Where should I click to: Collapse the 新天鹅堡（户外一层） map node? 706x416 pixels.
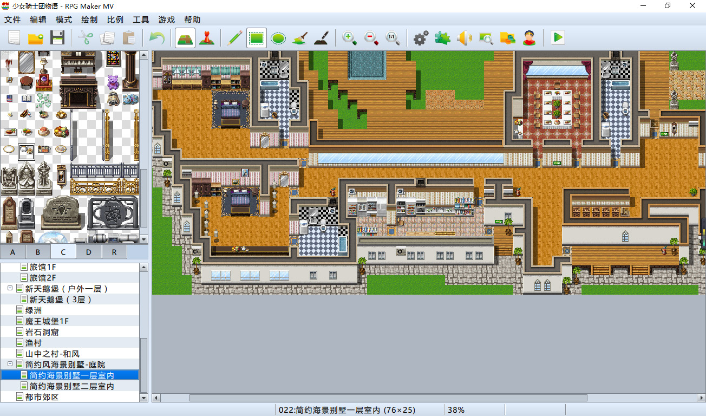pos(10,289)
